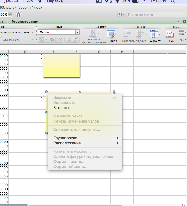This screenshot has height=206, width=187.
Task: Click the clock showing Вт 00:31
Action: click(158, 1)
